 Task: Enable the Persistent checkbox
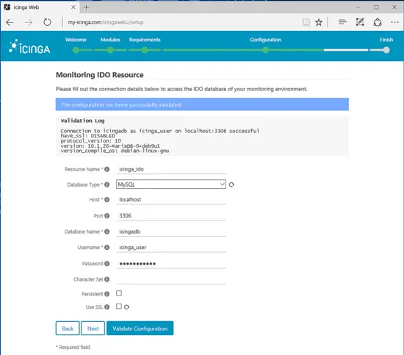pos(119,293)
